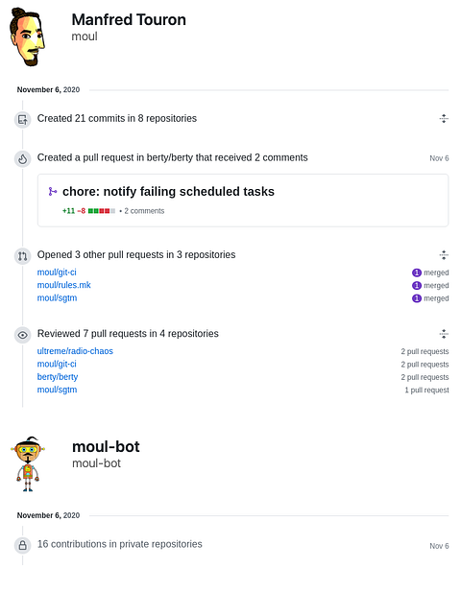Click the diff stat color bar

click(x=102, y=211)
